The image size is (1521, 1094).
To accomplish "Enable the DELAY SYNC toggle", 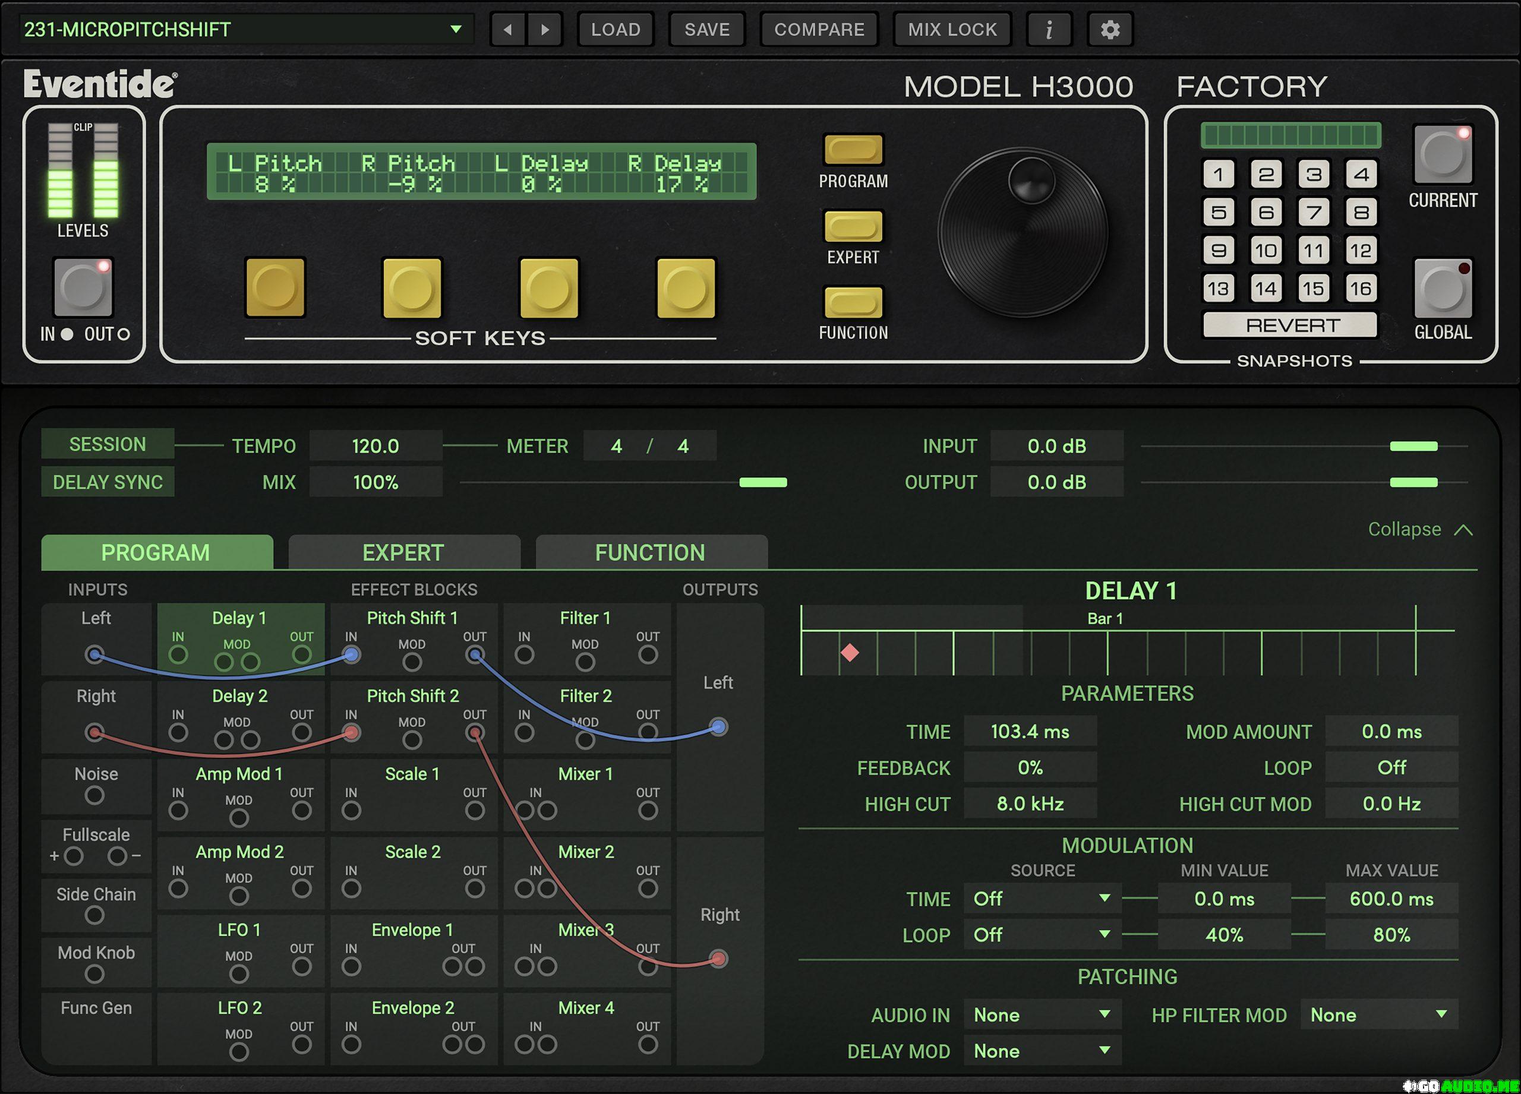I will coord(108,482).
